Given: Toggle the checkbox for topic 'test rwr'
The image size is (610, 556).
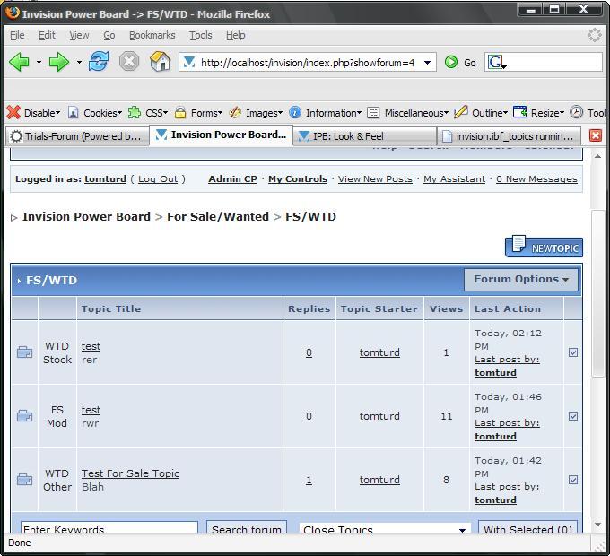Looking at the screenshot, I should 573,416.
